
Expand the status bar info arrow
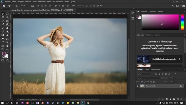(40, 100)
